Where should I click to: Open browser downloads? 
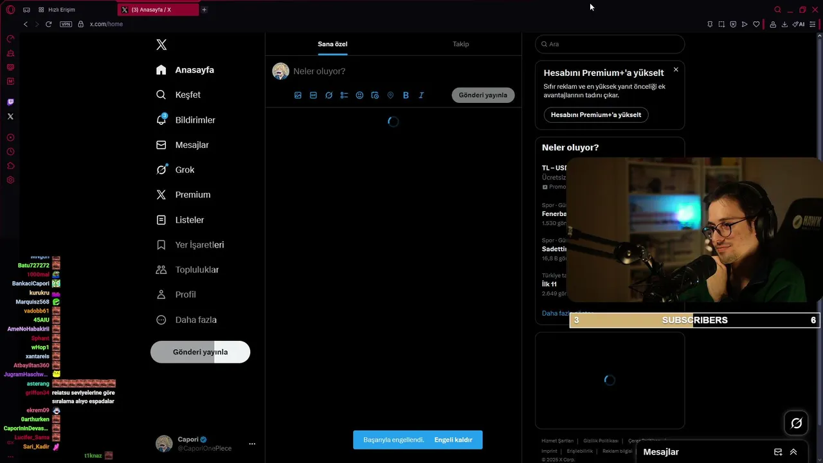coord(784,24)
